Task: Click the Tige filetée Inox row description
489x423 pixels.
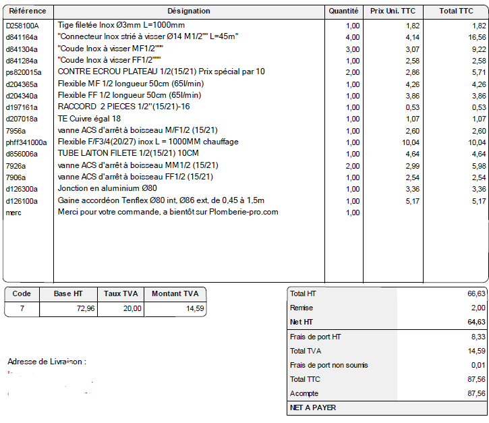Action: click(x=121, y=25)
